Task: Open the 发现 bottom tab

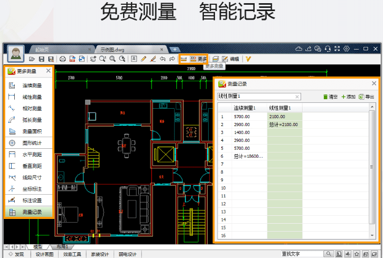Action: (x=17, y=254)
